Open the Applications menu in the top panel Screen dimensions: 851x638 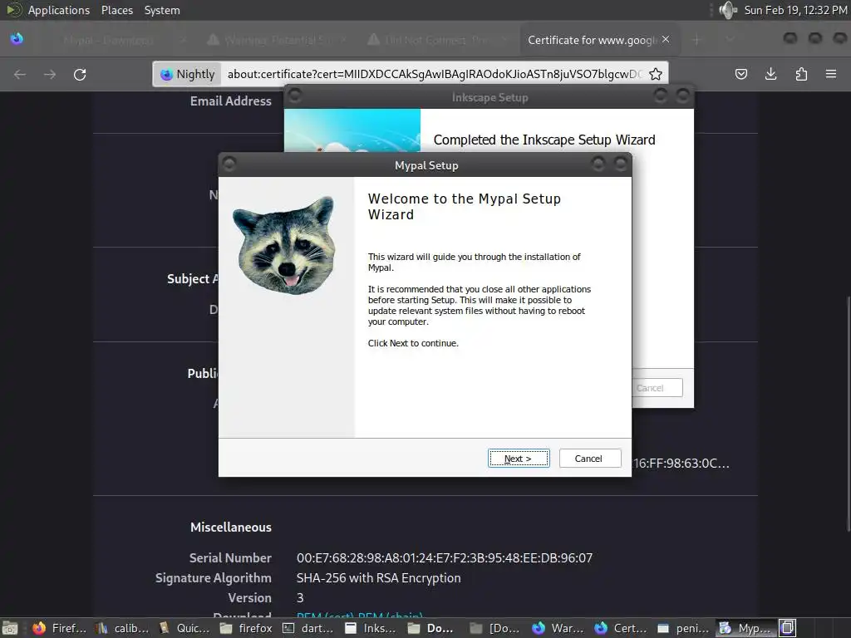pos(59,10)
